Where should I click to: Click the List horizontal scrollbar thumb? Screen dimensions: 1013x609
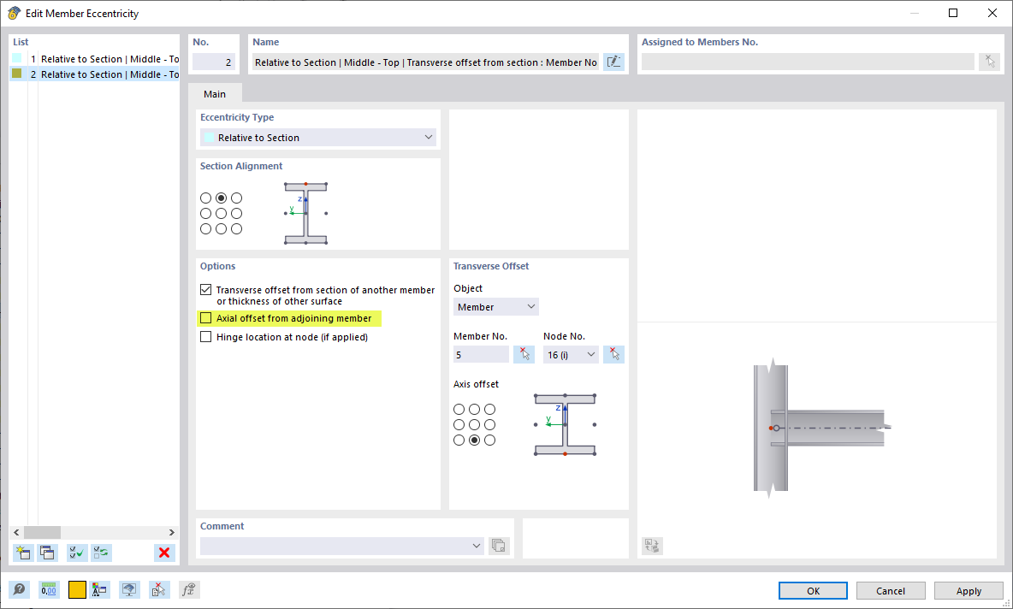[x=42, y=532]
